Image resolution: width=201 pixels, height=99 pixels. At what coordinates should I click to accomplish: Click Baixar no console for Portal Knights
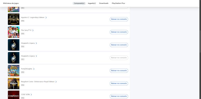[119, 71]
